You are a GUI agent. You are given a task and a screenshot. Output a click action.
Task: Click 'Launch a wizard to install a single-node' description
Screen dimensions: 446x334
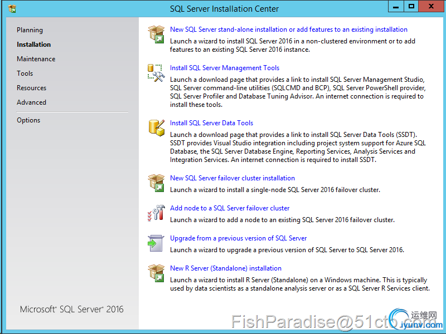pyautogui.click(x=275, y=190)
